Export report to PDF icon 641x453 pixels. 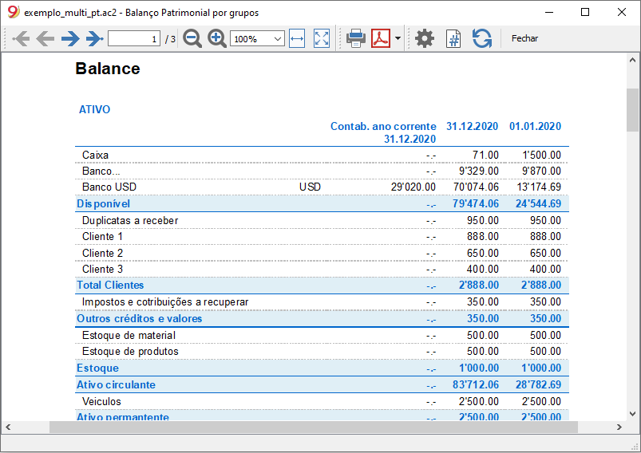tap(381, 38)
